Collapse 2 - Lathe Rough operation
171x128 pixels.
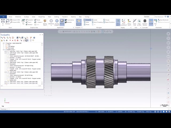click(5, 53)
